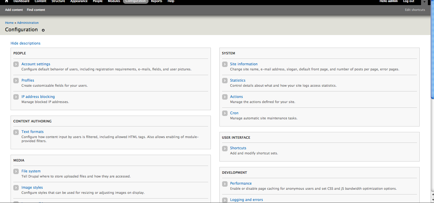This screenshot has width=434, height=203.
Task: Click the arrow icon next to Shortcuts
Action: click(224, 148)
